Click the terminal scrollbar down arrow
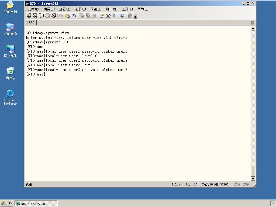The width and height of the screenshot is (276, 207). pyautogui.click(x=253, y=178)
